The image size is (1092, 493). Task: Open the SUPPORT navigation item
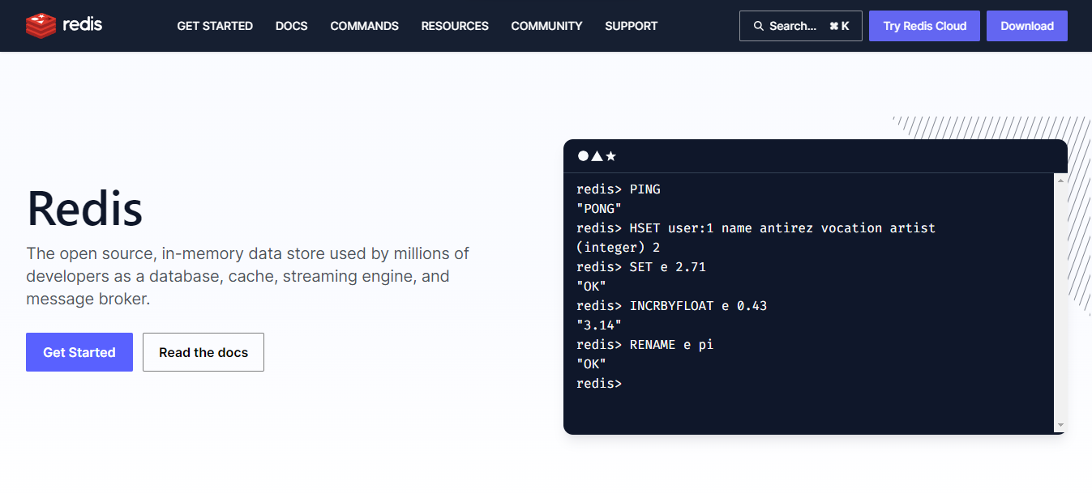[x=631, y=26]
